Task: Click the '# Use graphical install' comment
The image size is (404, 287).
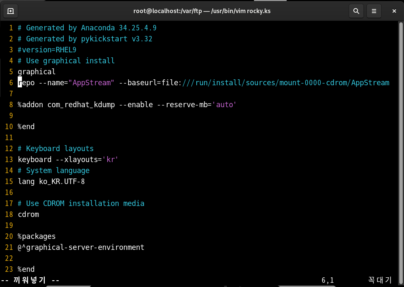Action: [66, 61]
